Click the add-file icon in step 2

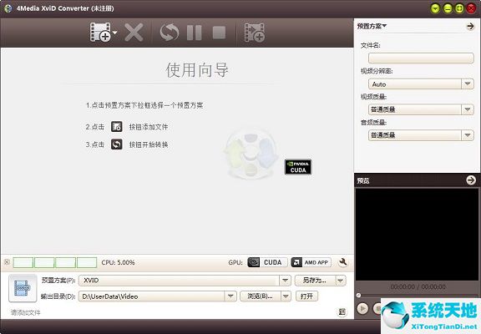[117, 127]
